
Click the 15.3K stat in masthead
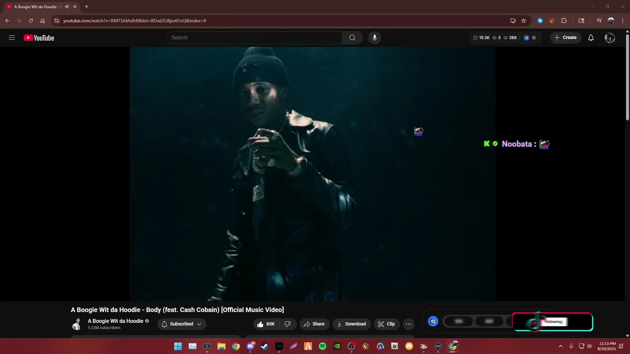[x=481, y=38]
